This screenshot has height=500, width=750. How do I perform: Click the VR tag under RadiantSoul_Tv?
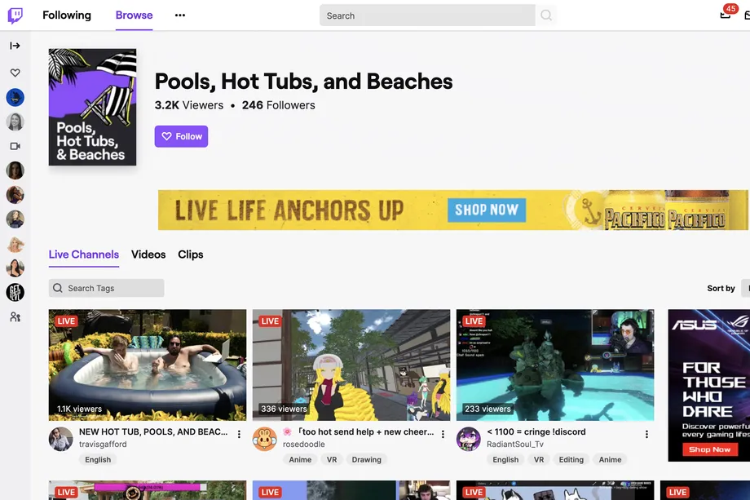tap(539, 459)
